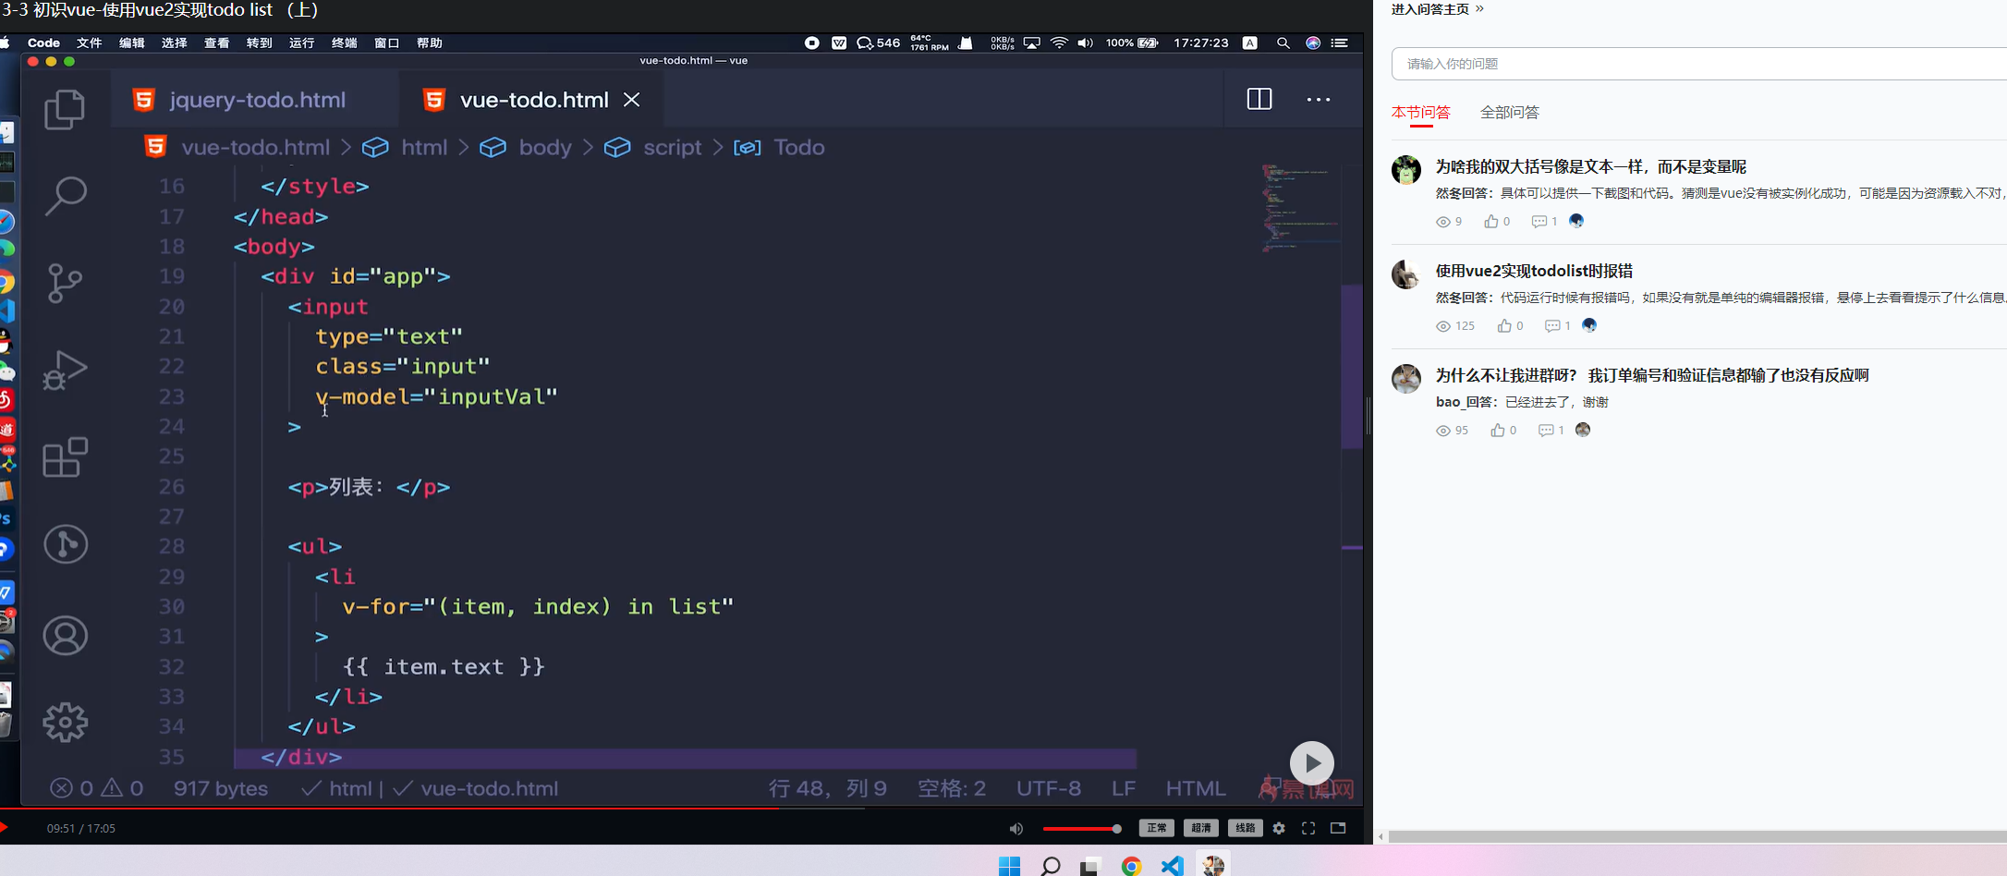Open the git graph icon below Extensions
Image resolution: width=2007 pixels, height=876 pixels.
(x=66, y=544)
